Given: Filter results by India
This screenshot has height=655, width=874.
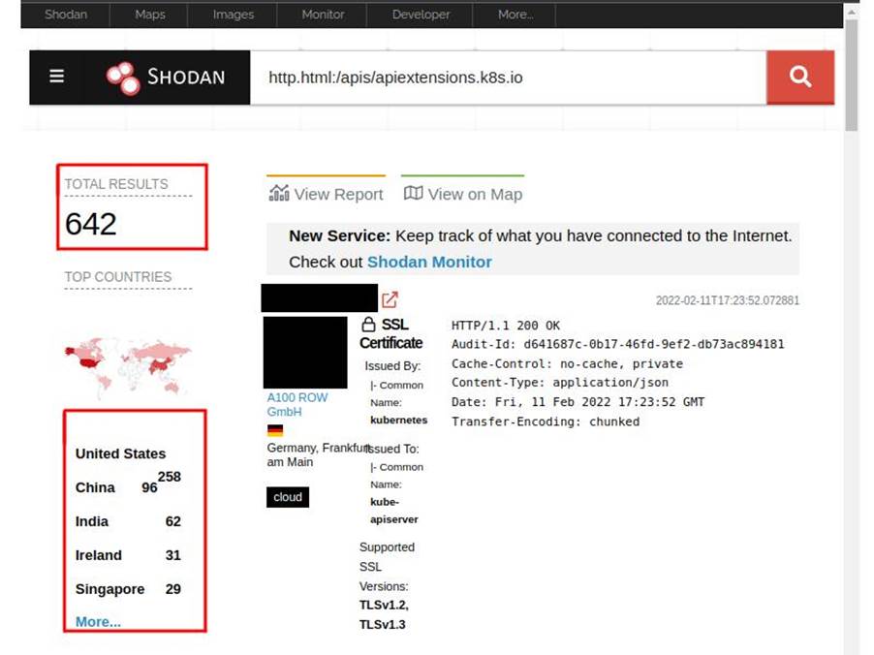Looking at the screenshot, I should (x=92, y=521).
